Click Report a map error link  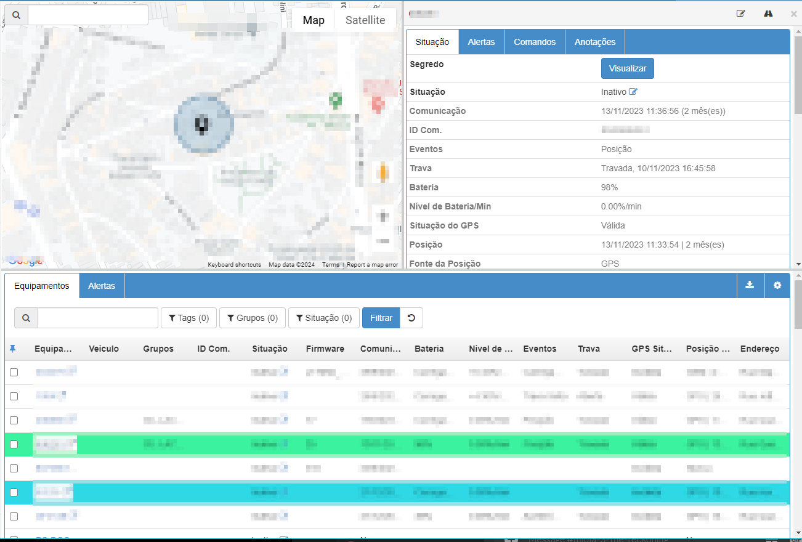pyautogui.click(x=372, y=265)
